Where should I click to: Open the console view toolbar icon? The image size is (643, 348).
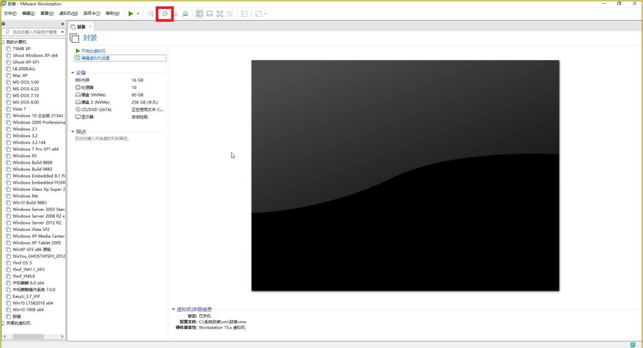[x=244, y=13]
